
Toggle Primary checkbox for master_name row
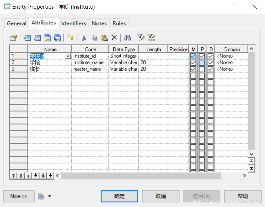tap(202, 69)
